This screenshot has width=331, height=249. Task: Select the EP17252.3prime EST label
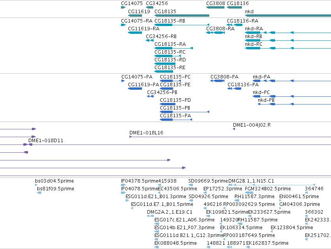(223, 189)
